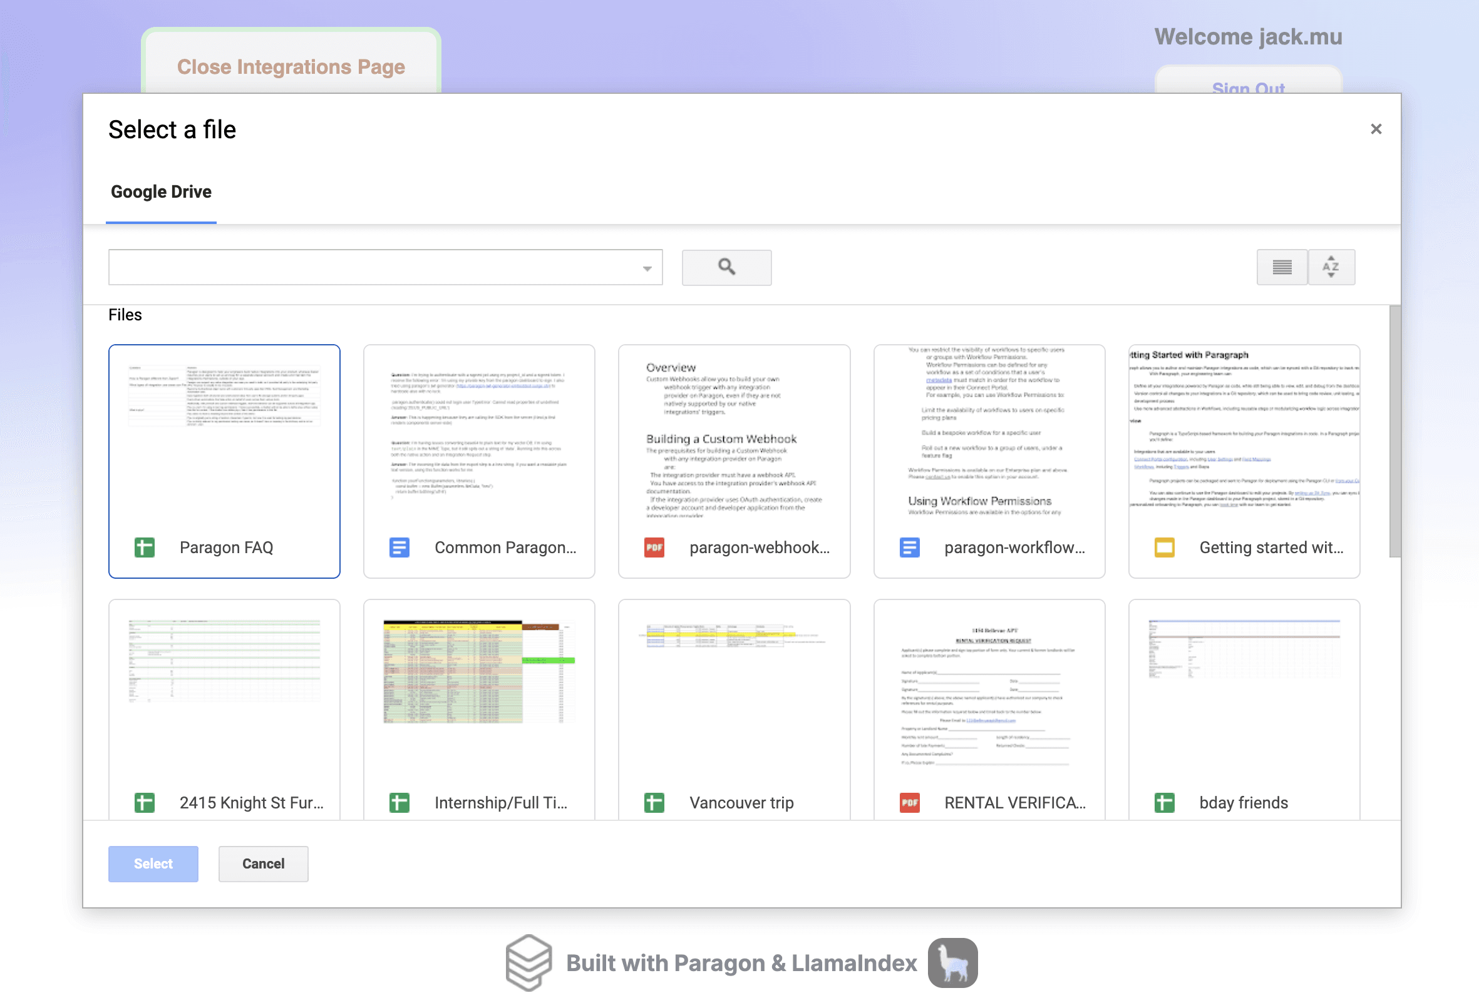Click inside the file search input field
This screenshot has height=993, width=1479.
click(374, 267)
